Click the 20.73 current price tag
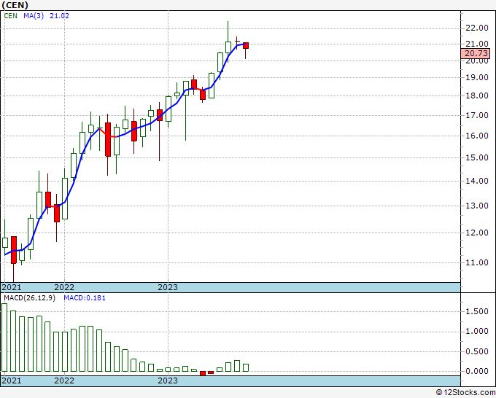Image resolution: width=496 pixels, height=398 pixels. pyautogui.click(x=475, y=53)
